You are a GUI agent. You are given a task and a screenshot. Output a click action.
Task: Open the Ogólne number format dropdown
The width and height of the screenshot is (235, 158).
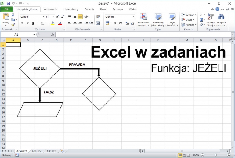133,17
